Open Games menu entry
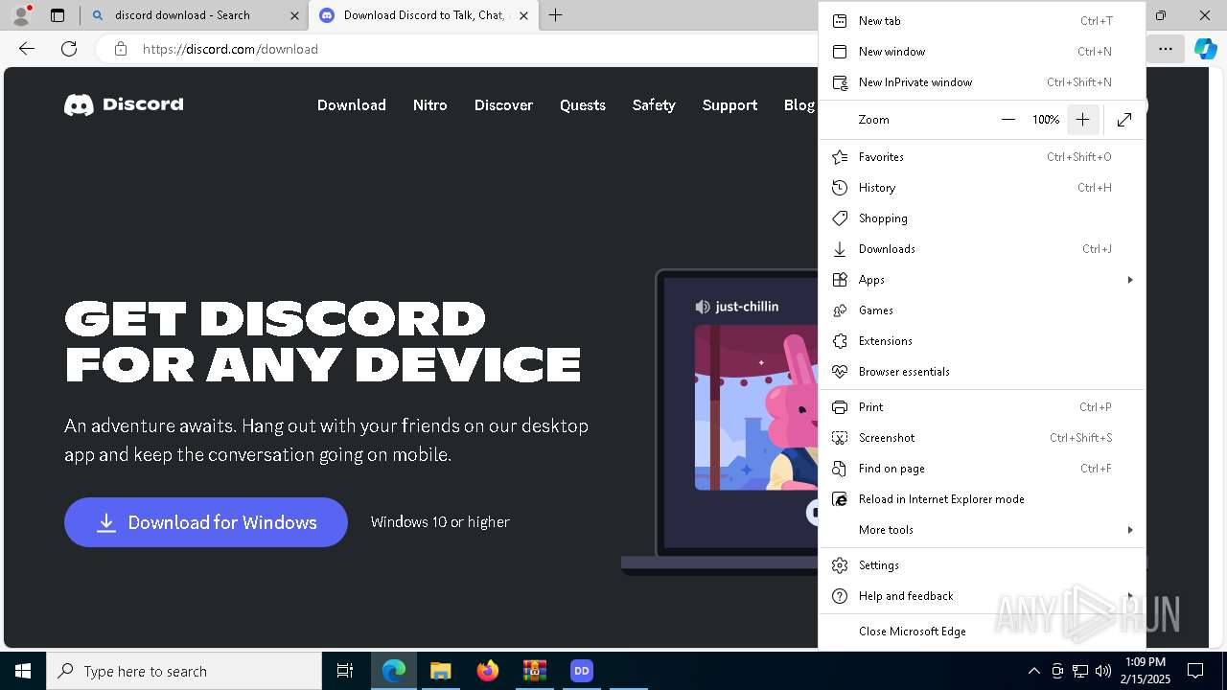This screenshot has height=690, width=1227. 982,310
